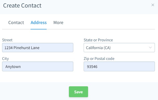Open the More tab

click(58, 22)
